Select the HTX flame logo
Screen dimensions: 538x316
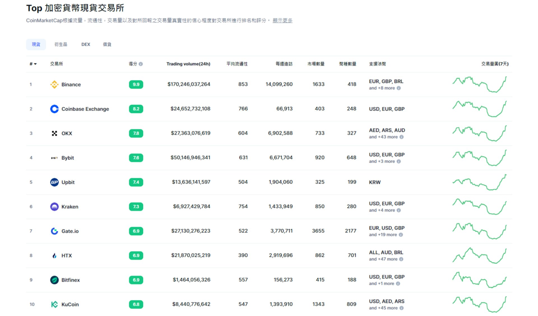[54, 255]
